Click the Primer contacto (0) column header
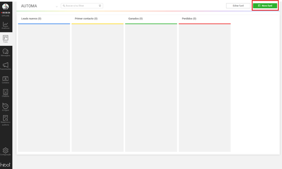The image size is (282, 169). (86, 18)
